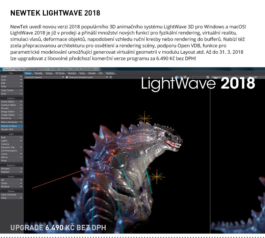Image resolution: width=265 pixels, height=238 pixels.
Task: Click the Array button
Action: click(x=11, y=161)
